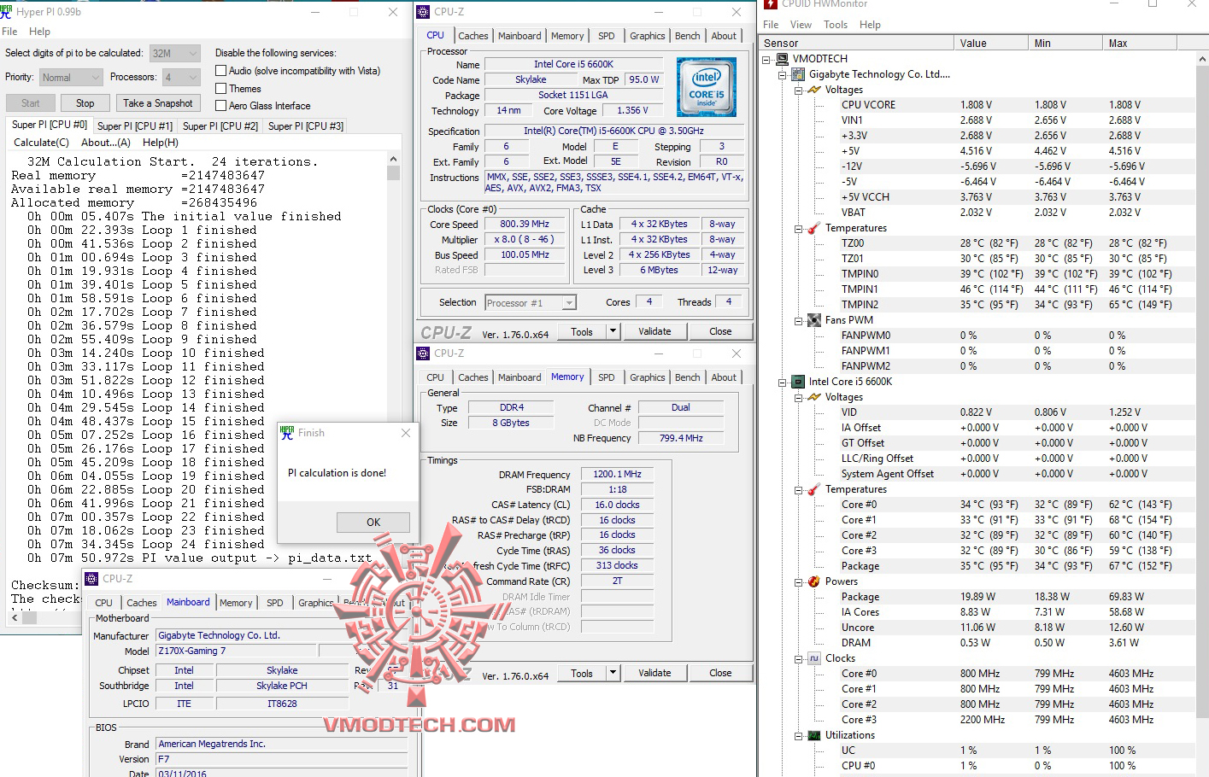
Task: Open the Tools arrow in the CPU-Z processor window
Action: tap(613, 331)
